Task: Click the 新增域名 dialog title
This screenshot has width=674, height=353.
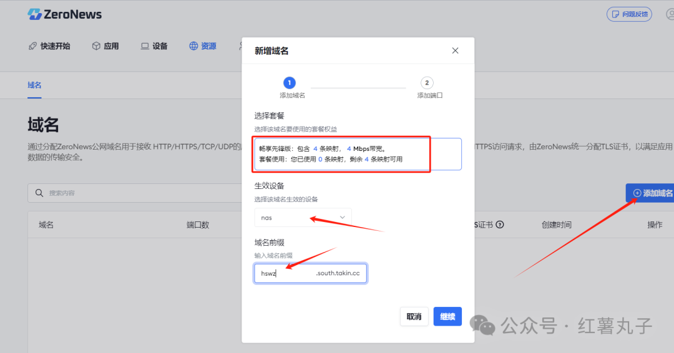Action: (271, 51)
